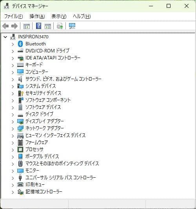196x209 pixels.
Task: Click the ディスク ドライブ icon
Action: click(x=20, y=115)
